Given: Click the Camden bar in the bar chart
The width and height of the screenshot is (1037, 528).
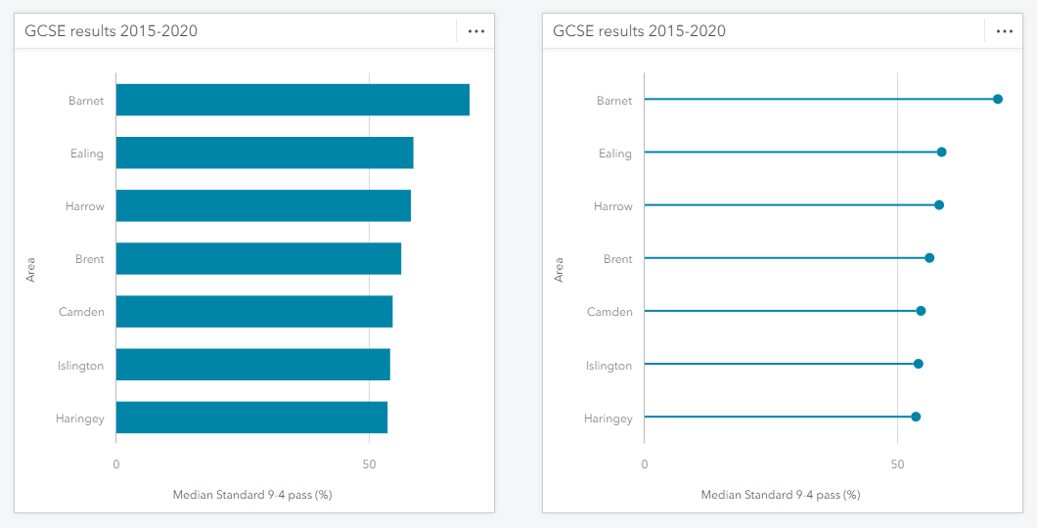Looking at the screenshot, I should 254,311.
